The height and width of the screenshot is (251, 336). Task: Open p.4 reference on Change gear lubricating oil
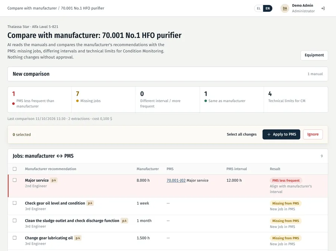(78, 238)
